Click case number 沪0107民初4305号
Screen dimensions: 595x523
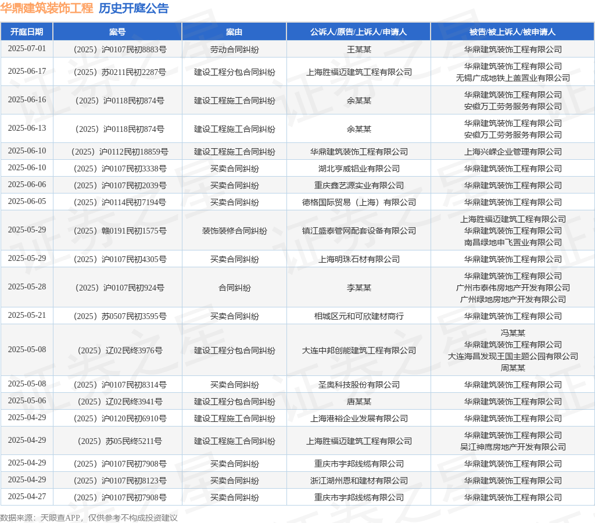click(x=120, y=259)
